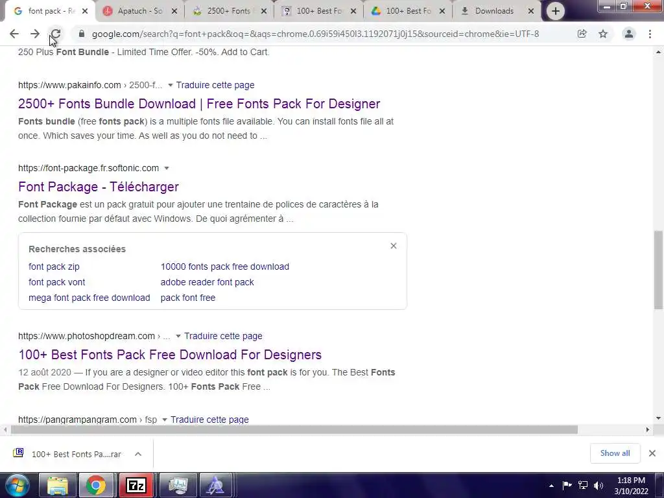Click the vertical scrollbar thumb

[658, 270]
